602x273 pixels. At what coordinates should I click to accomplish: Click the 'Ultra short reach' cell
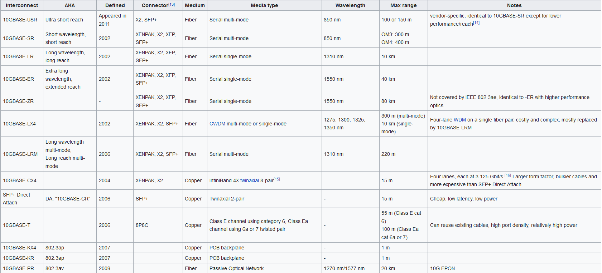pos(70,20)
